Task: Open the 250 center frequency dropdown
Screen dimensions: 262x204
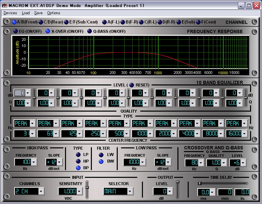Action: pos(103,133)
